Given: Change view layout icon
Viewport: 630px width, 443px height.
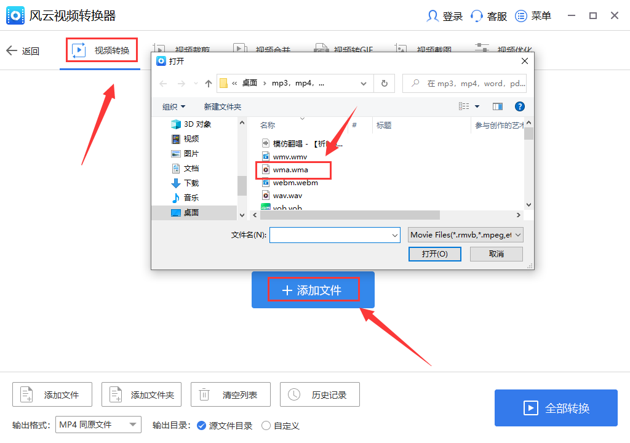Looking at the screenshot, I should coord(464,106).
